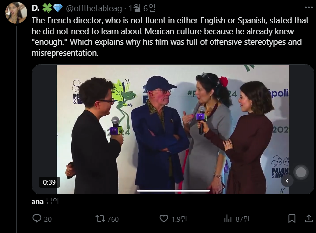This screenshot has height=233, width=316.
Task: Click the 0:39 video time badge
Action: click(x=49, y=182)
